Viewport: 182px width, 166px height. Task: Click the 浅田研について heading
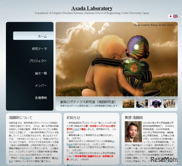[x=20, y=118]
